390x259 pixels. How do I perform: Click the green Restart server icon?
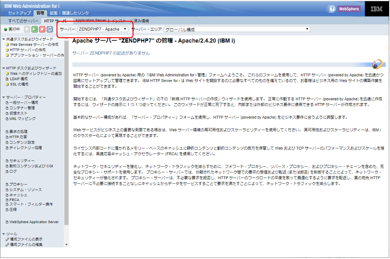[35, 29]
